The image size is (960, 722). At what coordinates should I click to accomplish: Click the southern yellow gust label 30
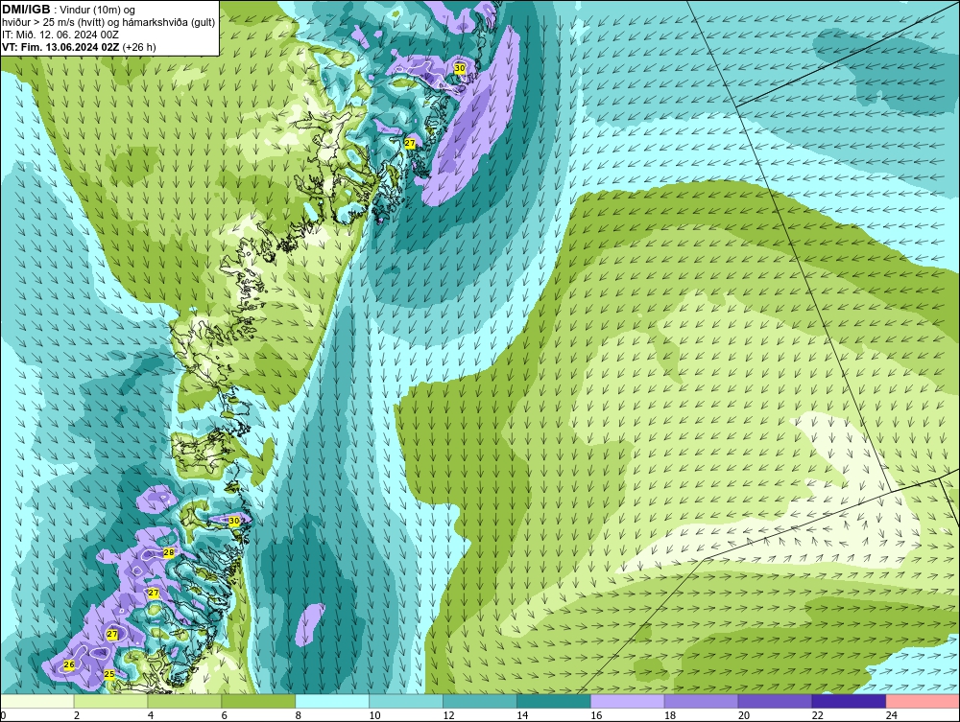coord(234,521)
